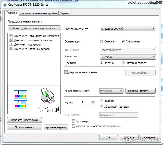Click the printer icon in the title bar
The height and width of the screenshot is (145, 163).
[5, 5]
